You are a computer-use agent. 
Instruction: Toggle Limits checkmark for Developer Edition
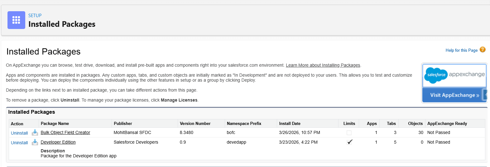click(x=349, y=142)
